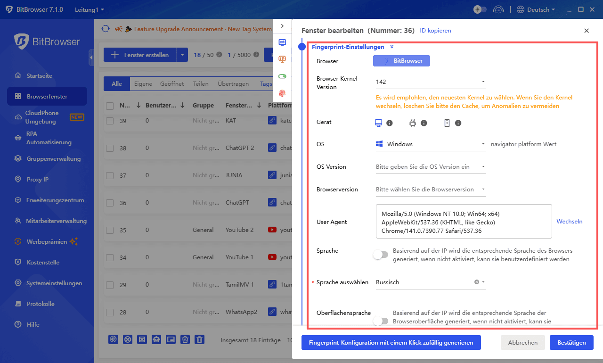Open the IP detection panel icon
Image resolution: width=603 pixels, height=363 pixels.
(x=282, y=59)
